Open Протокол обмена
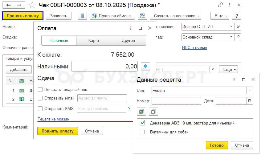This screenshot has height=155, width=261. (x=112, y=16)
